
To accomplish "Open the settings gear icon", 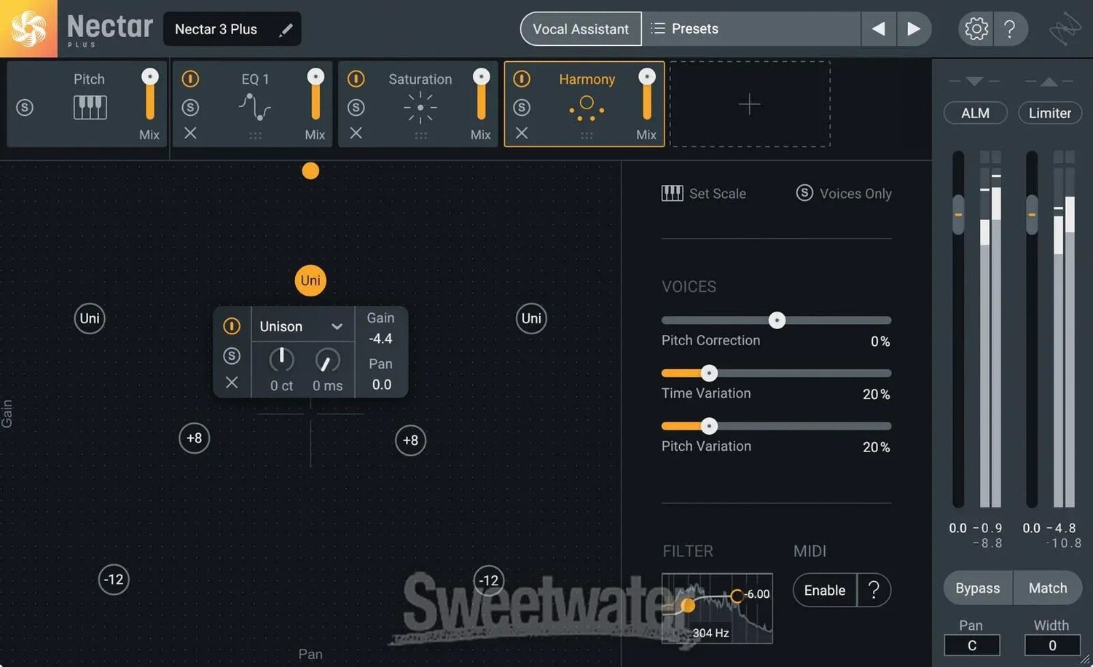I will (x=976, y=29).
